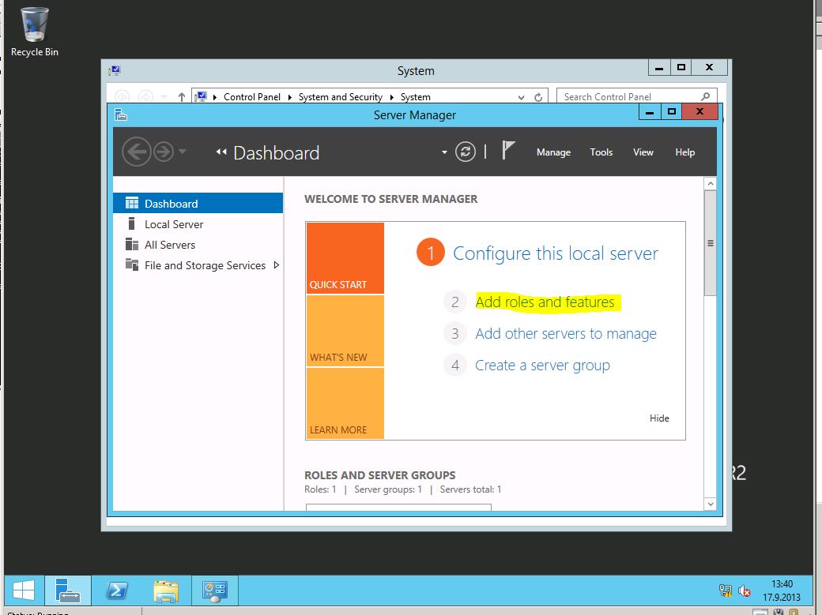Image resolution: width=822 pixels, height=615 pixels.
Task: Open the Tools menu
Action: (601, 152)
